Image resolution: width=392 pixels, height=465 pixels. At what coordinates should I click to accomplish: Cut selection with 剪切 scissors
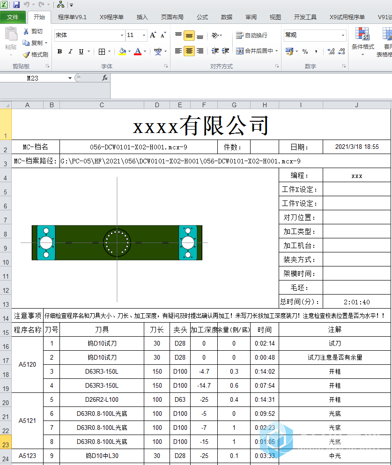pos(33,31)
